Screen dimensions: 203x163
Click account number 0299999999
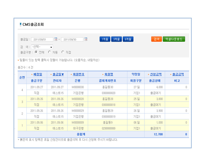point(109,129)
